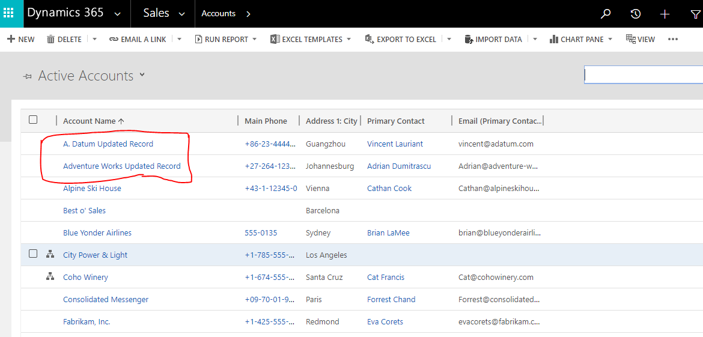Viewport: 703px width, 337px height.
Task: Click the quick create plus icon
Action: [x=665, y=14]
